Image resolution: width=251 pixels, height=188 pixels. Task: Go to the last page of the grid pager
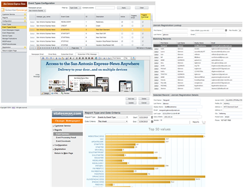tap(67, 48)
